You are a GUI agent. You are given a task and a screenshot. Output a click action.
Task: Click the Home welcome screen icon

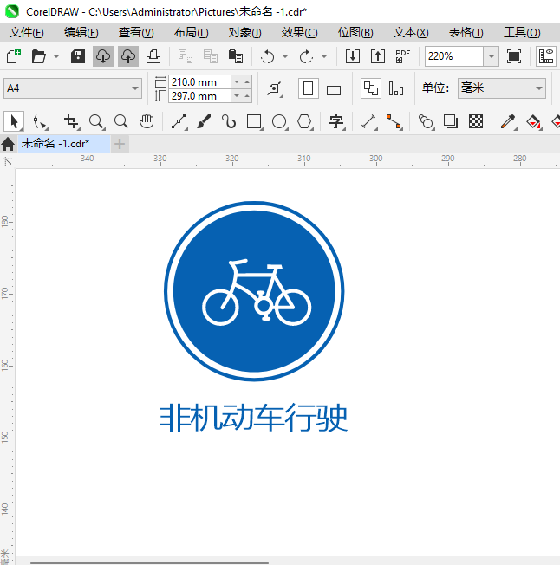[8, 144]
